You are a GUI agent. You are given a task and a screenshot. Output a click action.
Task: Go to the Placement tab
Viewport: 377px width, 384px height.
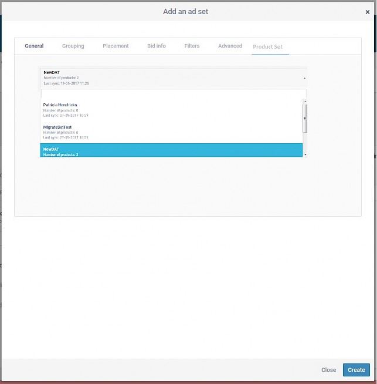tap(116, 46)
